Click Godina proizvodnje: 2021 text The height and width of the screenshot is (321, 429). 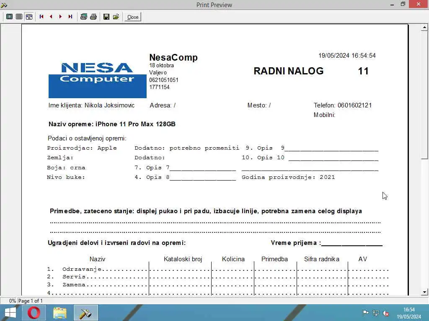[288, 177]
